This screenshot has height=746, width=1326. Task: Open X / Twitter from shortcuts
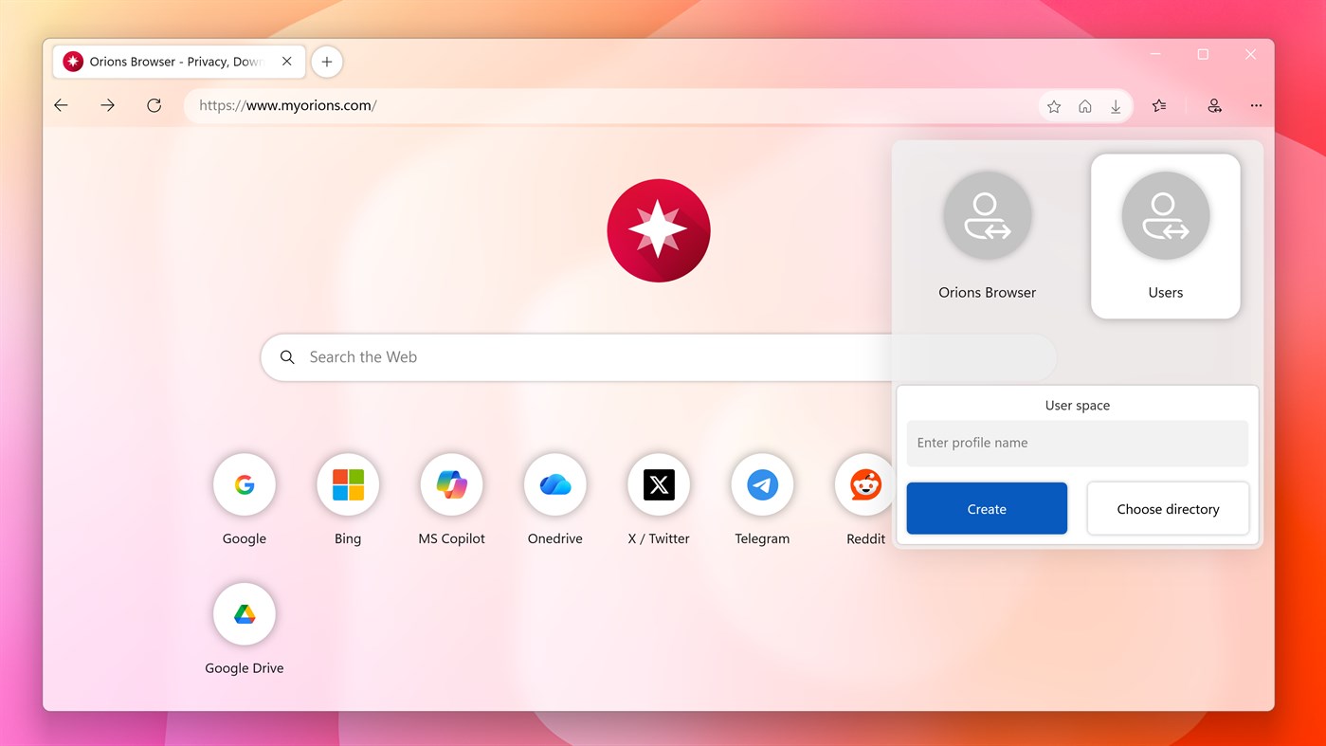coord(658,484)
